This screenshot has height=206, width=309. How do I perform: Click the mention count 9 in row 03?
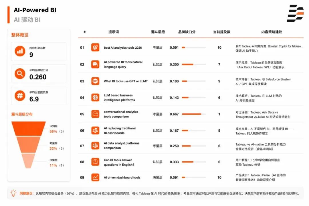(x=219, y=81)
